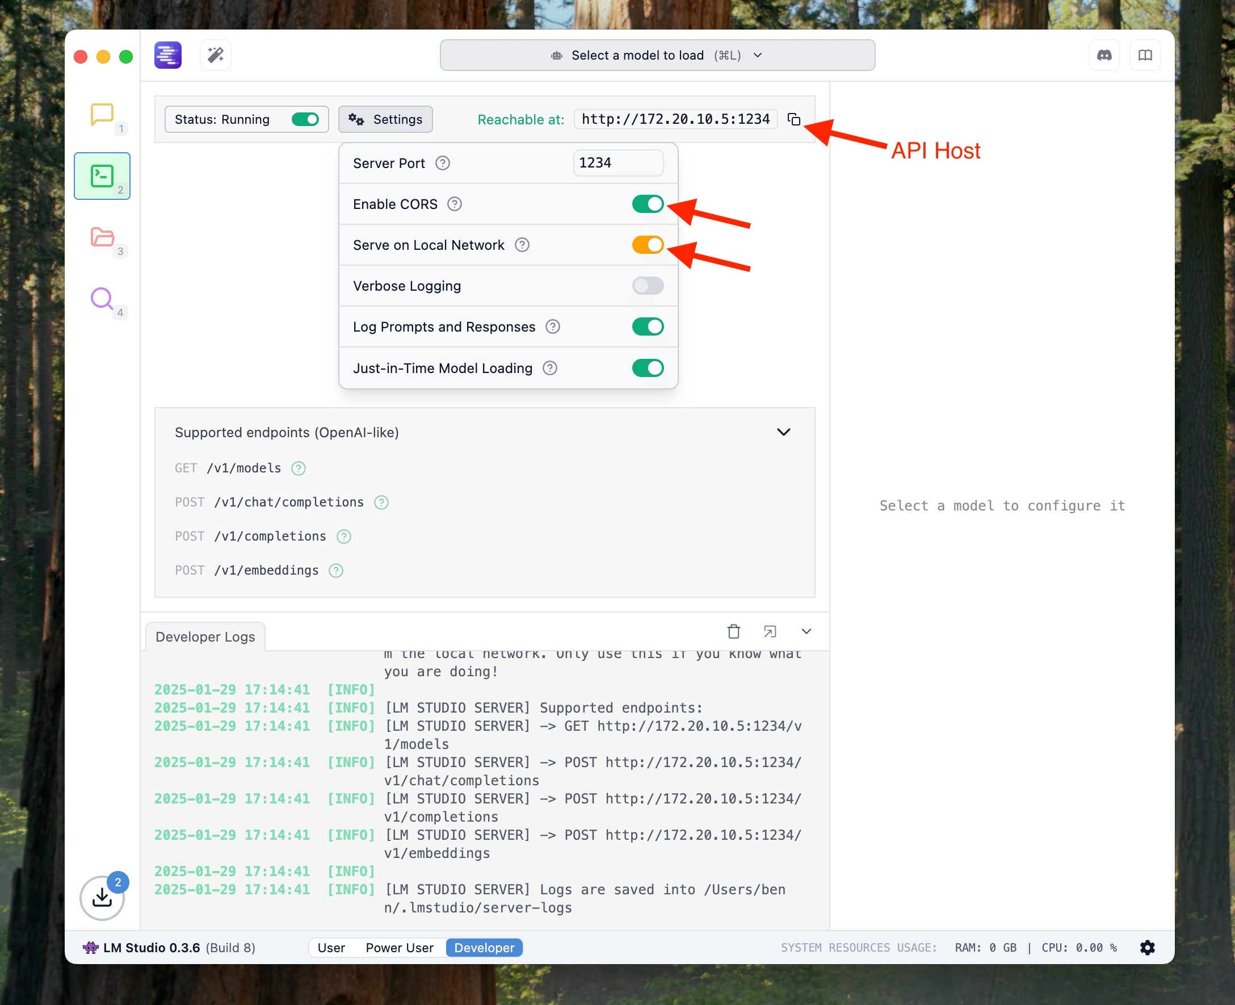Copy the reachable server address
1235x1005 pixels.
tap(793, 119)
